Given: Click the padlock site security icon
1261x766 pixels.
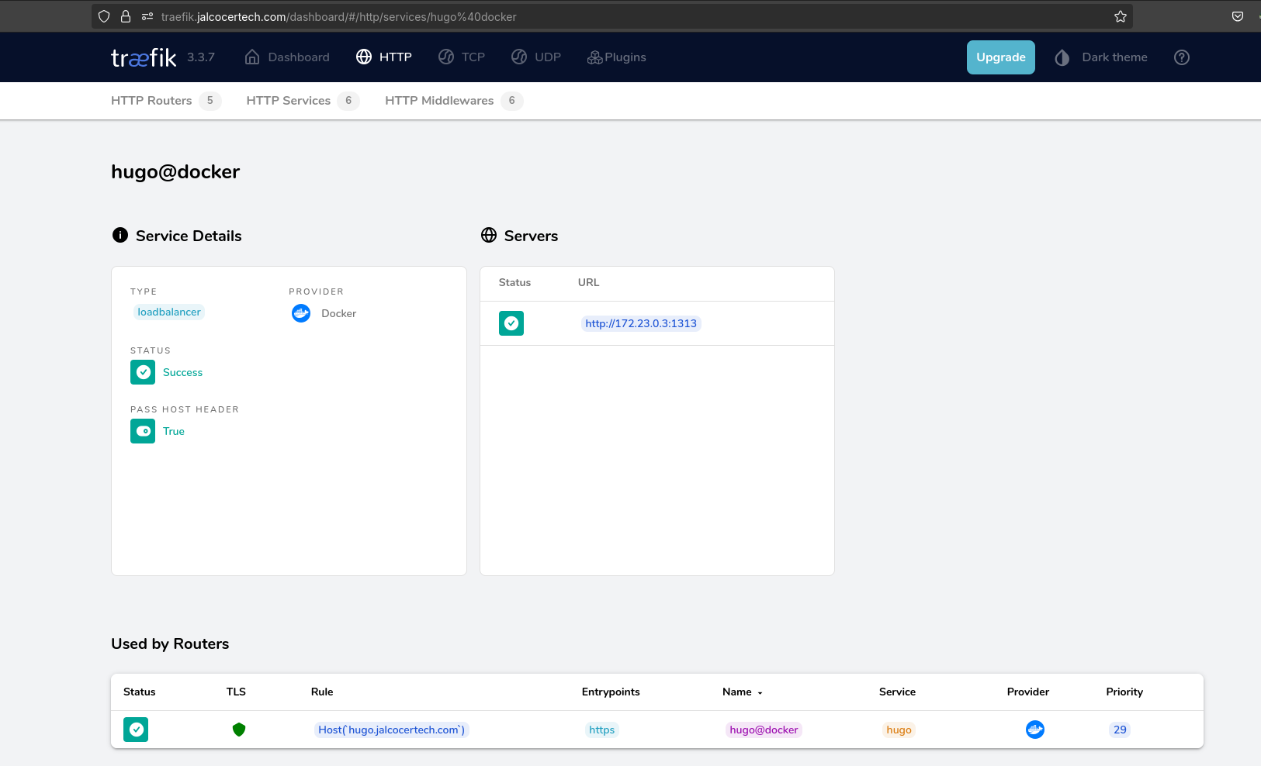Looking at the screenshot, I should tap(126, 16).
